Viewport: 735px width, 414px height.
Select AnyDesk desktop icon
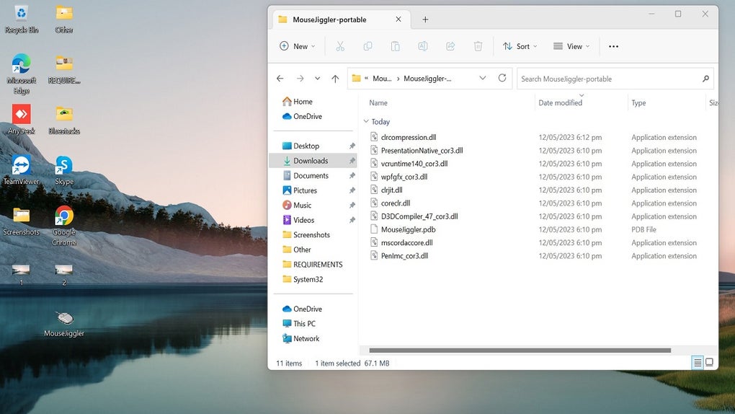click(x=21, y=119)
